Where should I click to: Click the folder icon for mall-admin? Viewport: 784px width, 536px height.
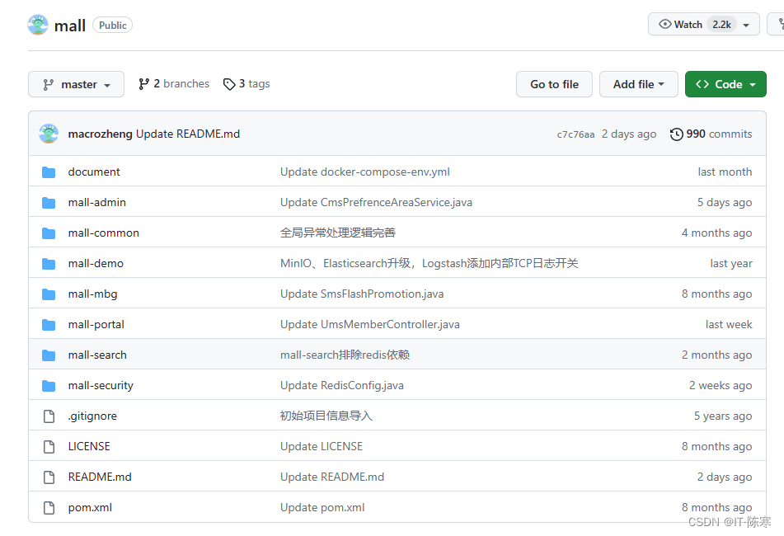click(49, 203)
